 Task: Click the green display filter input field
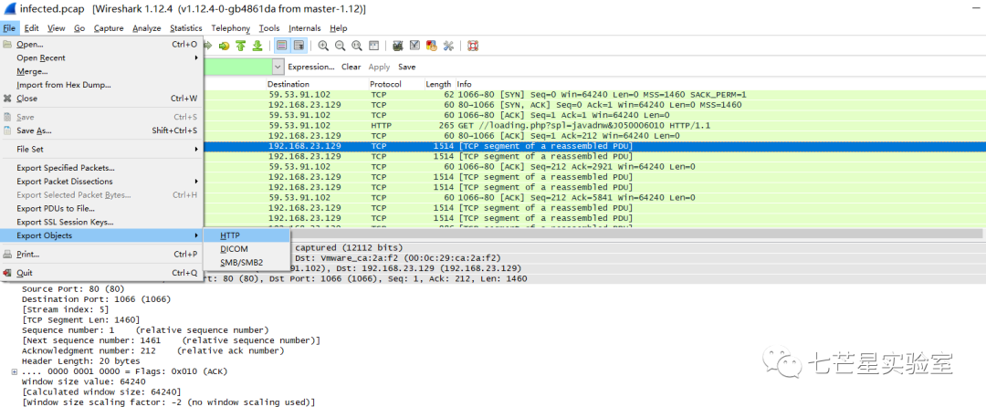coord(237,67)
